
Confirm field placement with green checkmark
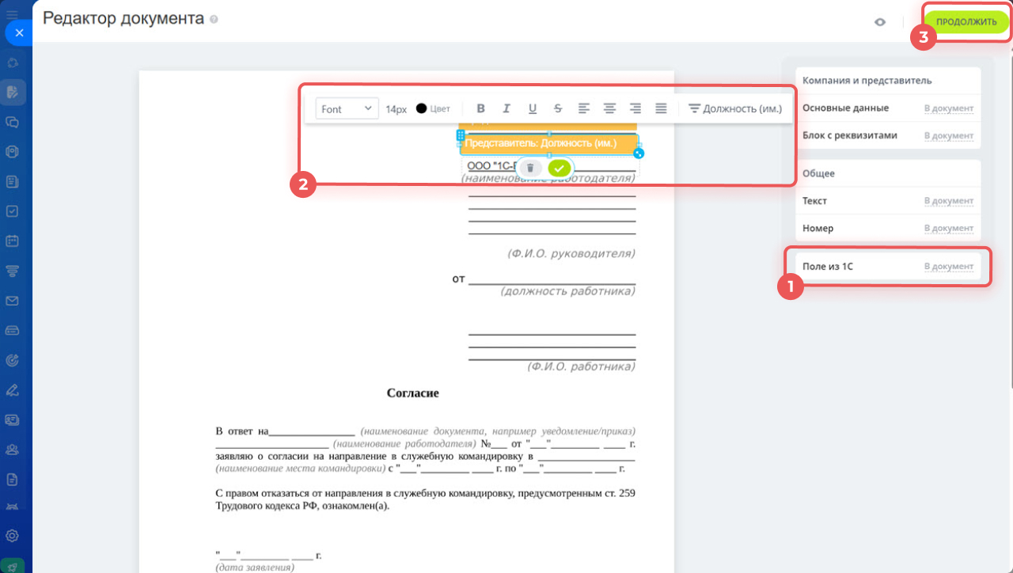point(560,168)
